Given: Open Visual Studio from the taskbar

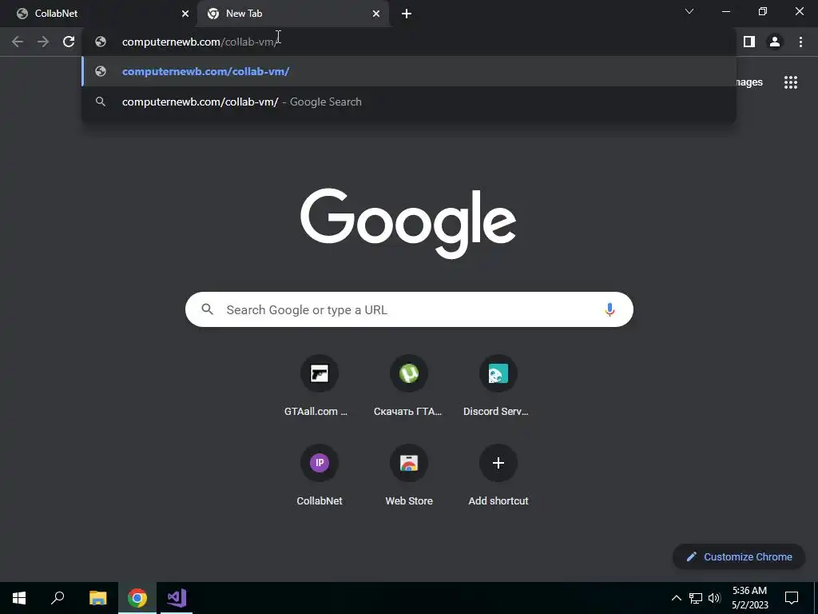Looking at the screenshot, I should click(x=177, y=598).
